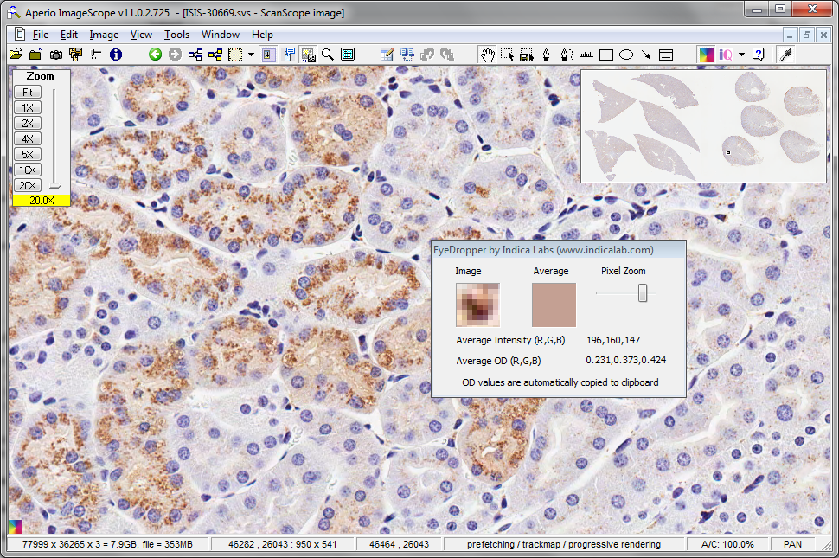Select the Rectangle annotation tool
The width and height of the screenshot is (839, 558).
[606, 55]
